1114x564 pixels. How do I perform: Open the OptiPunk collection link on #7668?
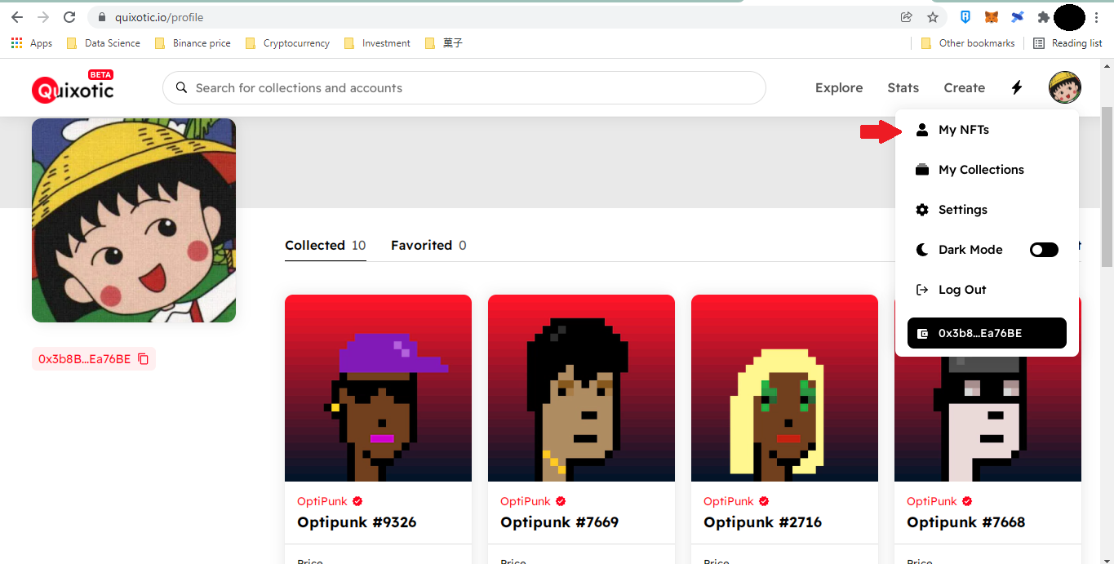(931, 501)
